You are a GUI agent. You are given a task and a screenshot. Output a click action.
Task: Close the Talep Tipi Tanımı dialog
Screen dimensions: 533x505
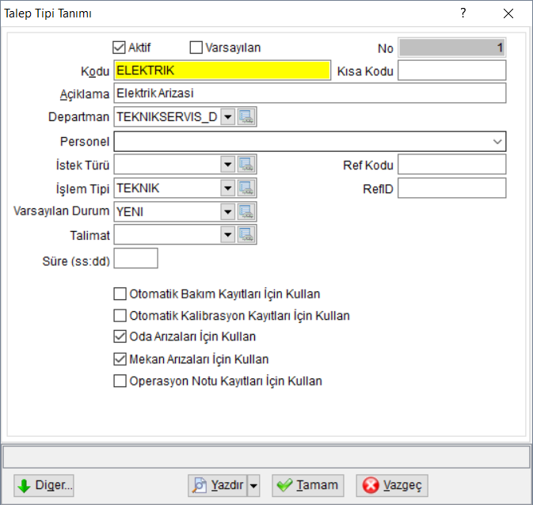pos(508,13)
